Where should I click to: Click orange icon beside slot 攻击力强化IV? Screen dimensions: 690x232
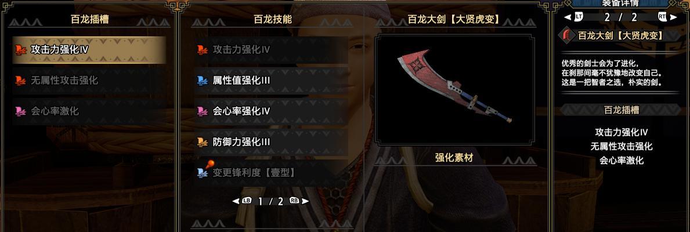coord(20,50)
